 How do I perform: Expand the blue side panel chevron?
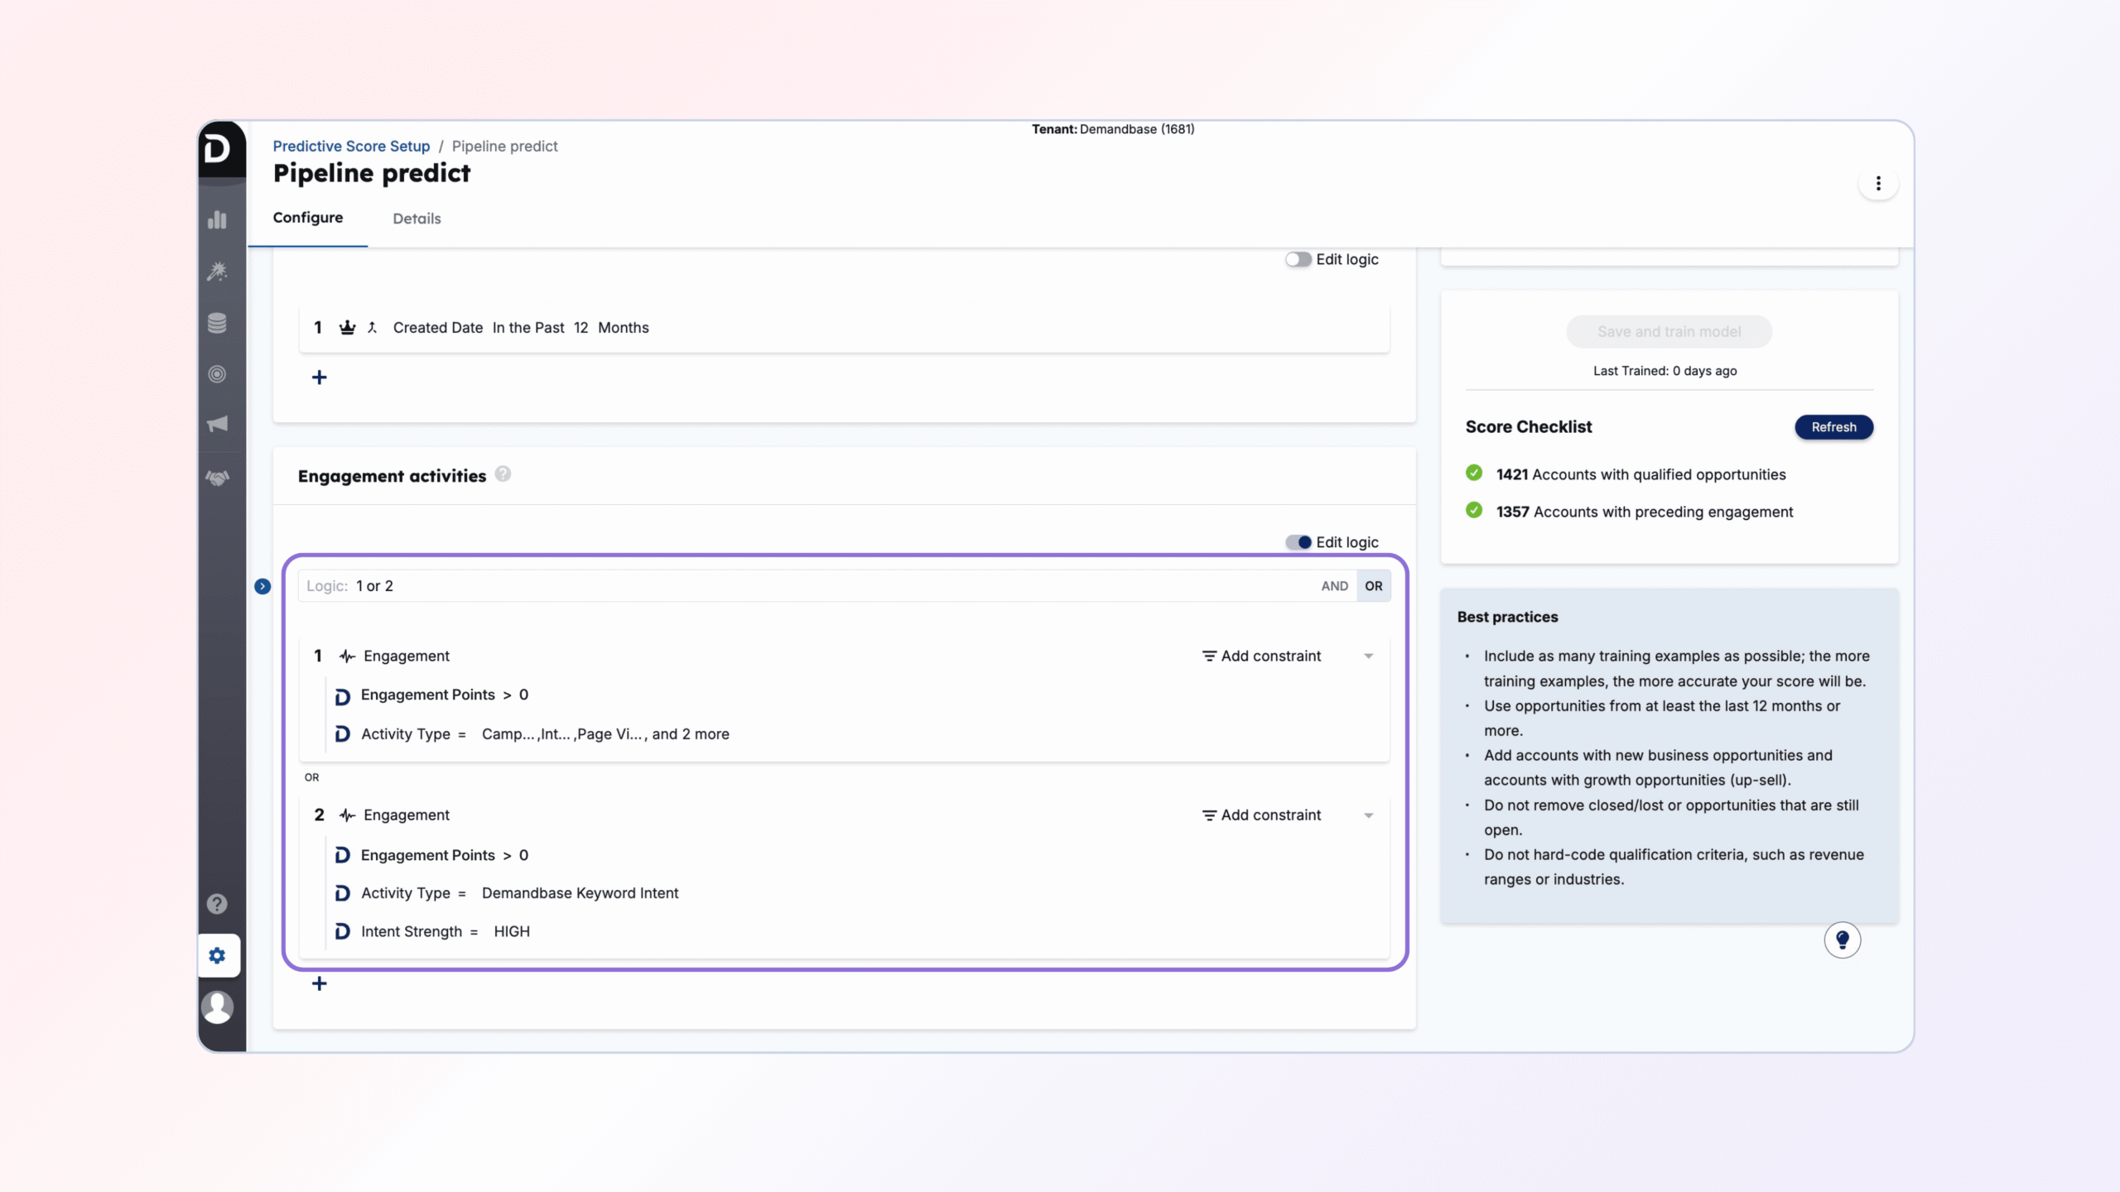click(263, 586)
